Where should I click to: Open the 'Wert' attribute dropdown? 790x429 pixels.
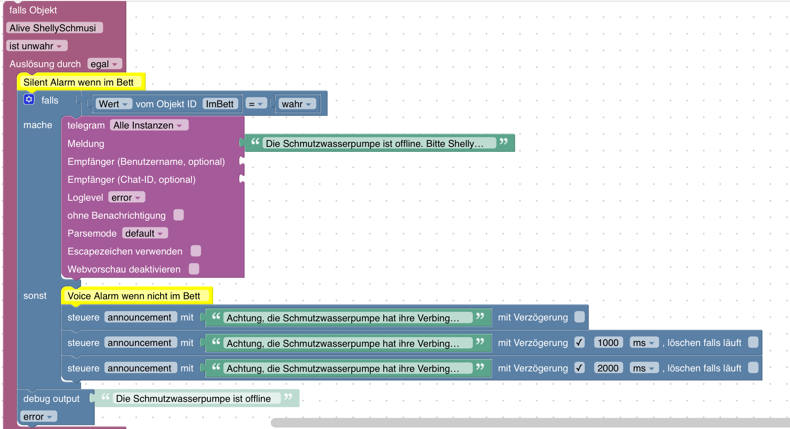point(114,104)
